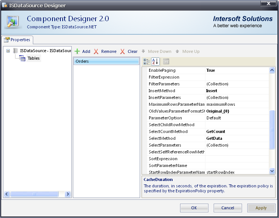The width and height of the screenshot is (279, 218).
Task: Click the ISDataSource database icon in tree
Action: pyautogui.click(x=15, y=51)
